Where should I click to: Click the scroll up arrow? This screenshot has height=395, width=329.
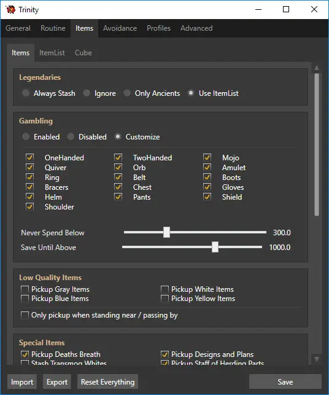click(x=317, y=68)
